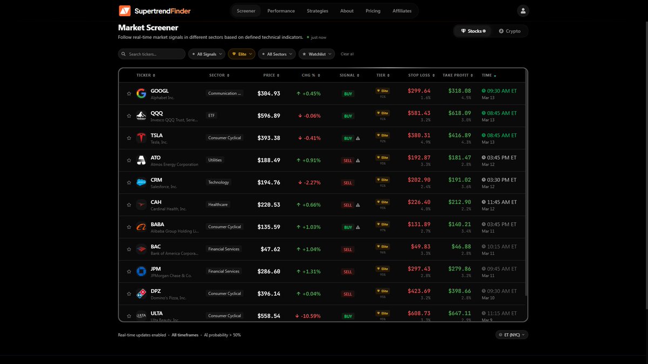Viewport: 648px width, 364px height.
Task: Star CAH to add to watchlist
Action: [x=129, y=205]
